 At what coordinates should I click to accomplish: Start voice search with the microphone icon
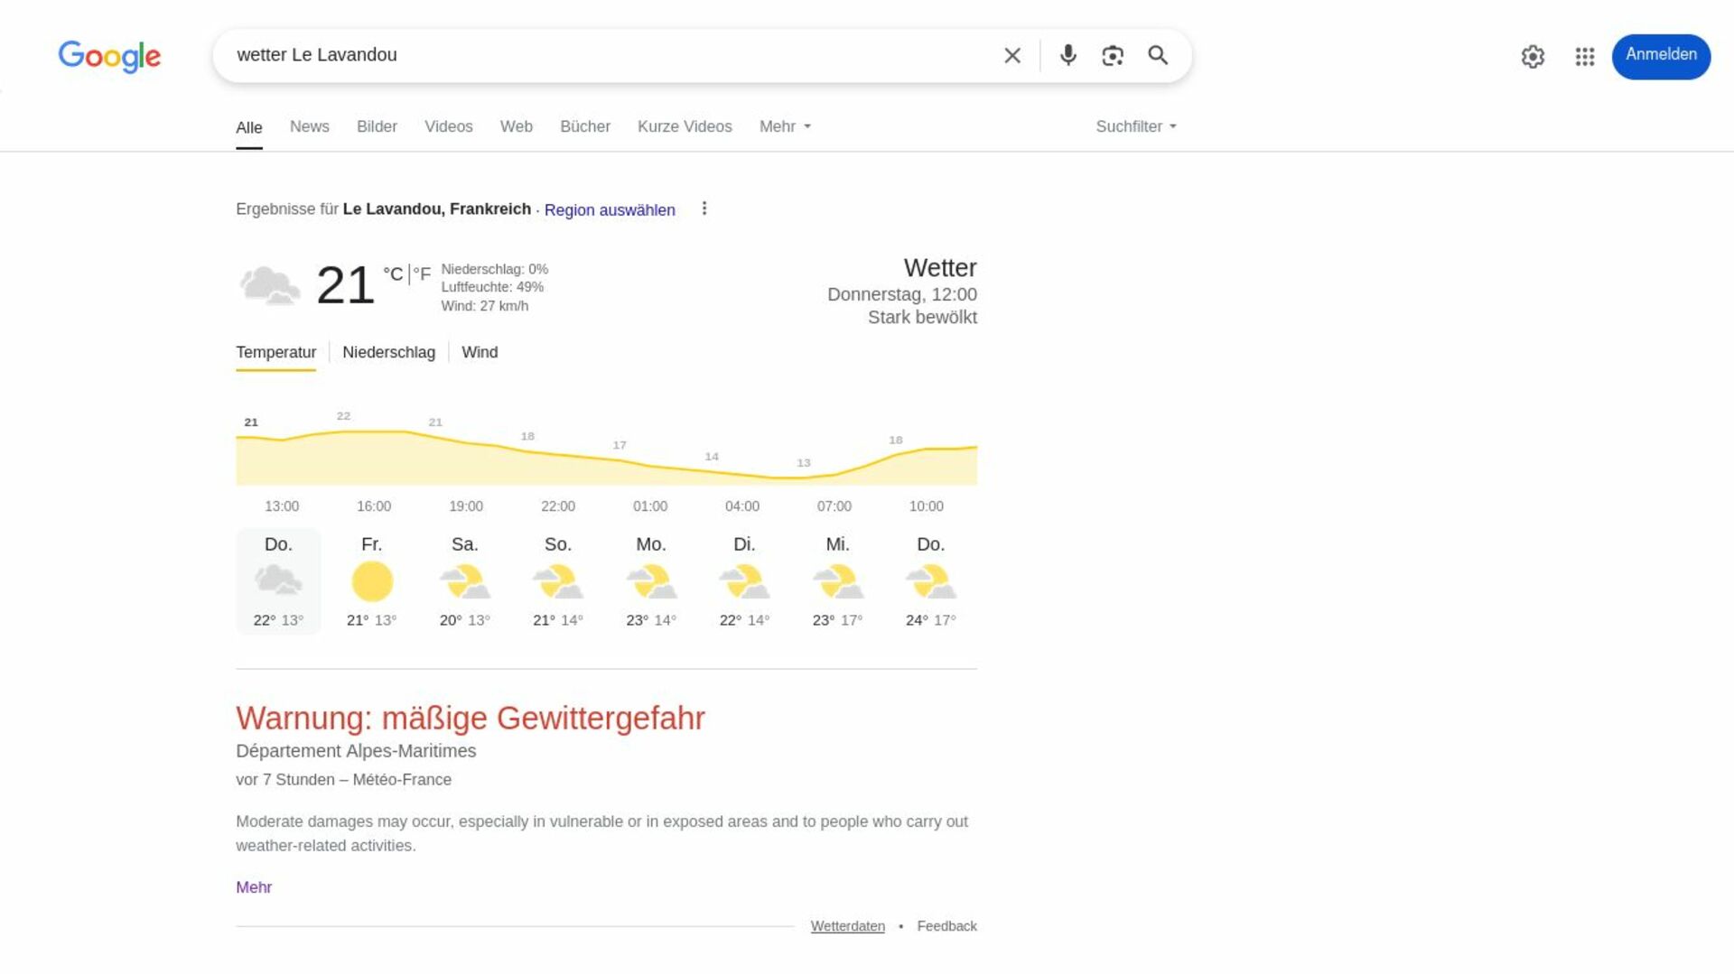pos(1067,55)
